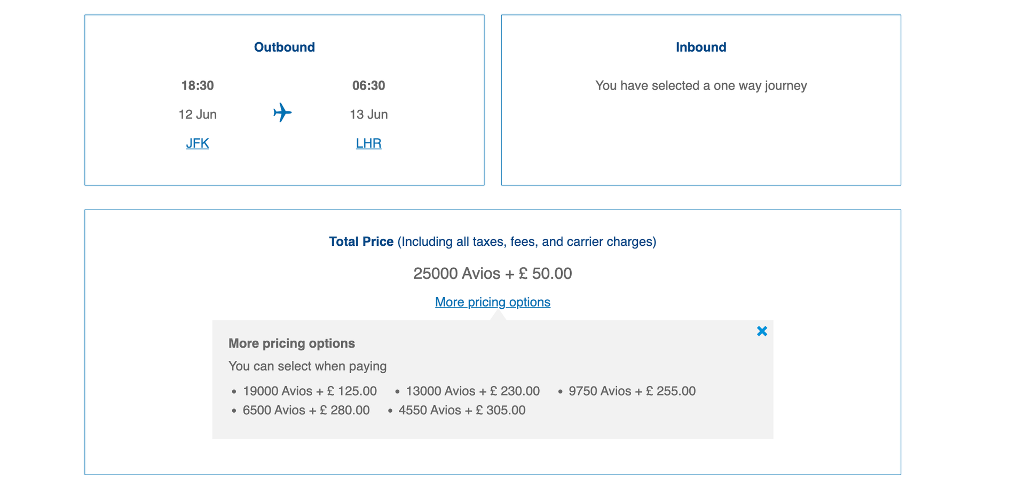Viewport: 1025px width, 482px height.
Task: Click the More pricing options popup title
Action: (291, 343)
